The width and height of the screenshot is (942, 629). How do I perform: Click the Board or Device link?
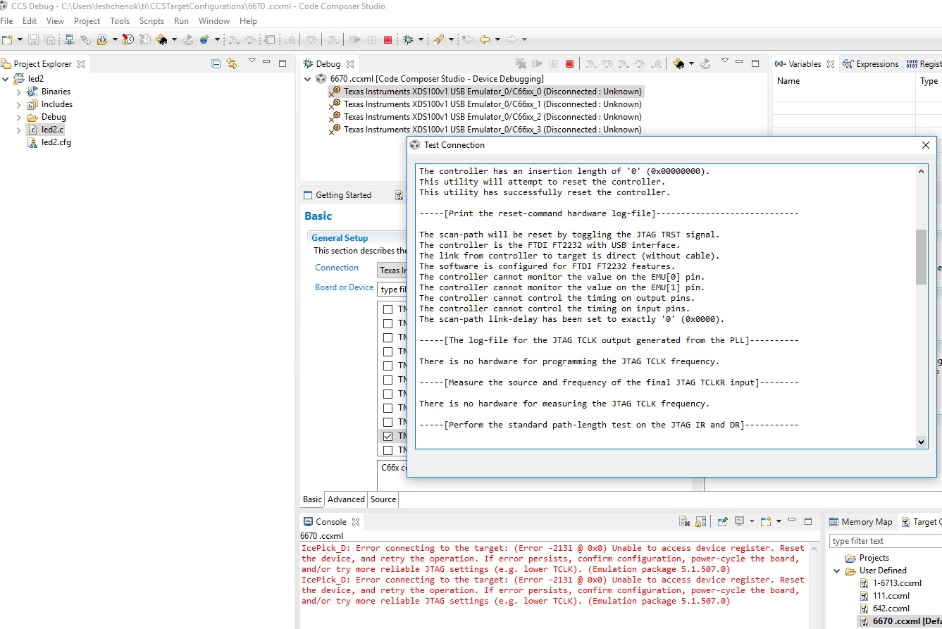[x=345, y=287]
